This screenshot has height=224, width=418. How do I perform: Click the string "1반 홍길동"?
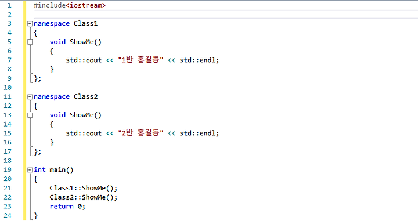[140, 60]
